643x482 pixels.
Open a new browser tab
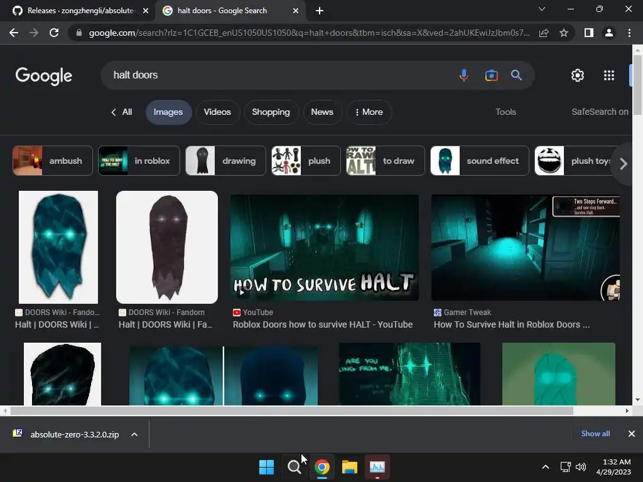click(320, 11)
